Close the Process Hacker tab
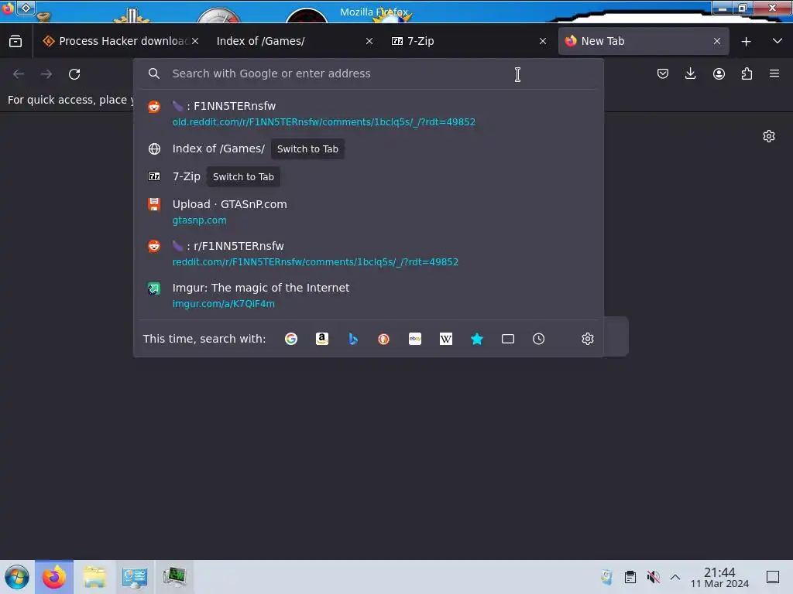The height and width of the screenshot is (594, 793). (195, 42)
